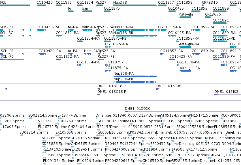Select the 'to' gene label
The image size is (241, 165).
point(69,8)
